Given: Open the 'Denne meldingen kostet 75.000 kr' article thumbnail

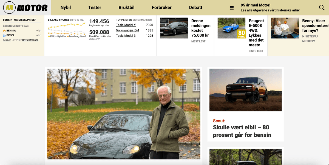Looking at the screenshot, I should coord(174,28).
